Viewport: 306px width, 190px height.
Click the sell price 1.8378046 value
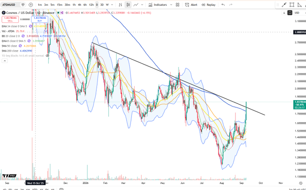(x=10, y=18)
